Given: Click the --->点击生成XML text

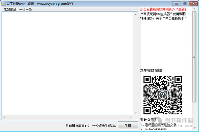Looking at the screenshot, I should tap(104, 126).
